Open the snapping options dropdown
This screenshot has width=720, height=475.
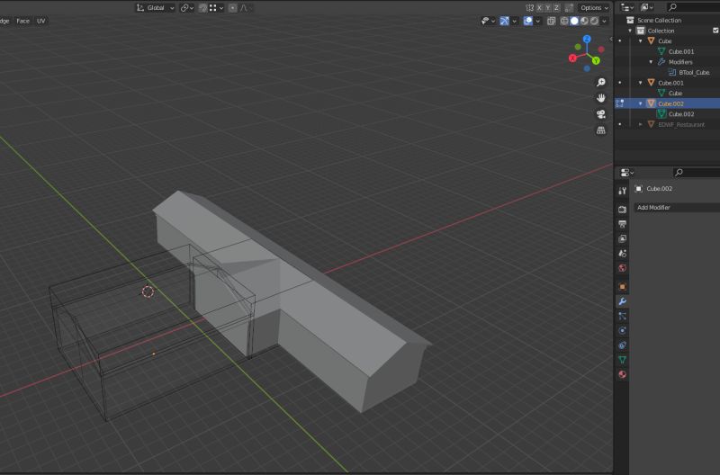(216, 8)
